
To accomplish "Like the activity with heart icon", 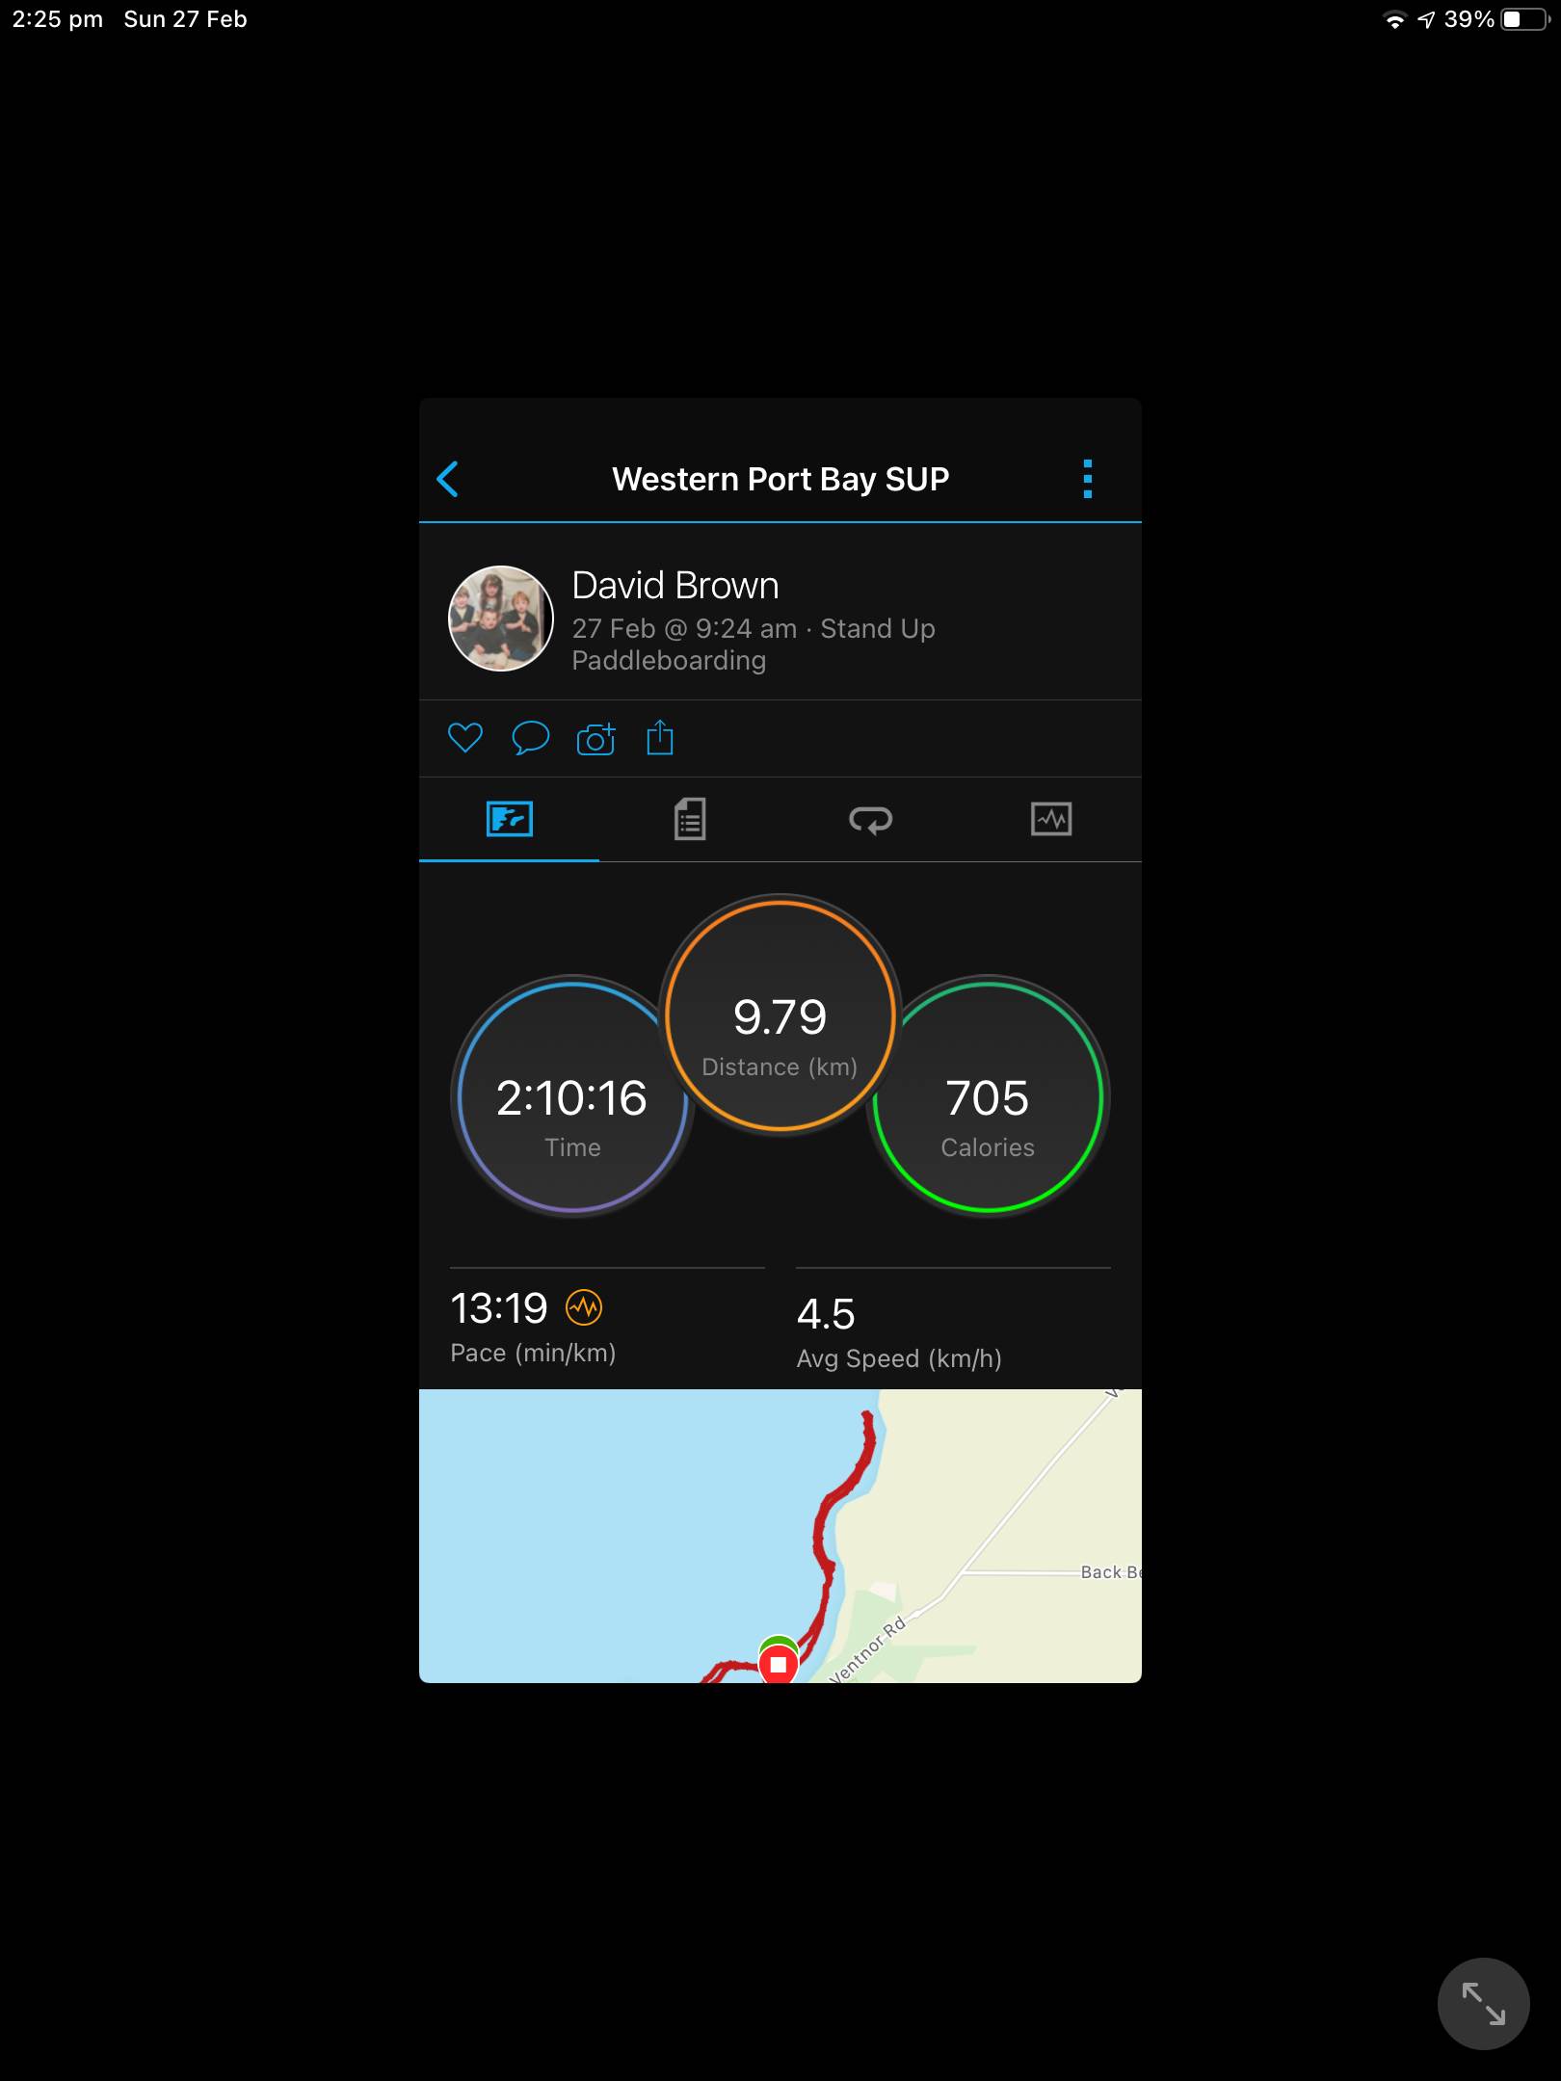I will tap(465, 738).
